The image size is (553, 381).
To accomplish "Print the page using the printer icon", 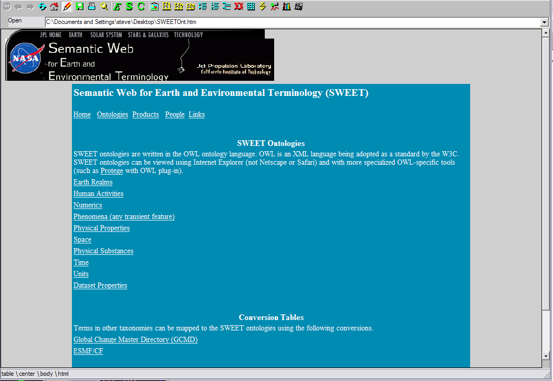I will tap(92, 6).
